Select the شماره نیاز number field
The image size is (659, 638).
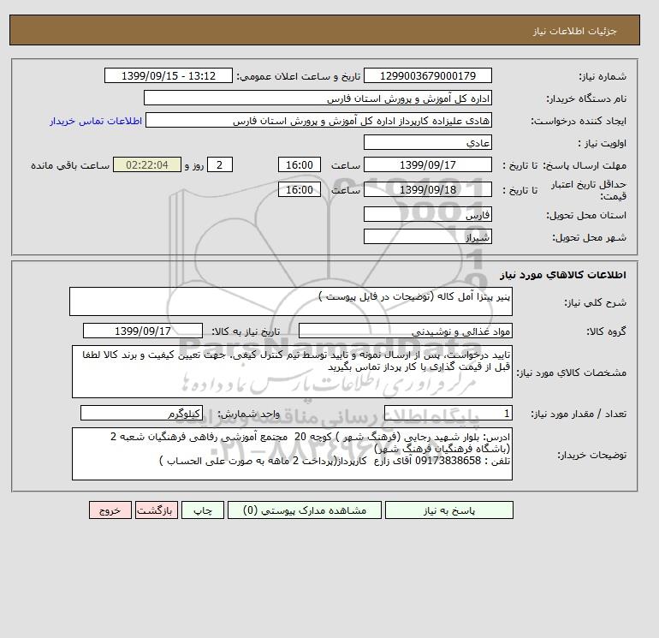(427, 75)
